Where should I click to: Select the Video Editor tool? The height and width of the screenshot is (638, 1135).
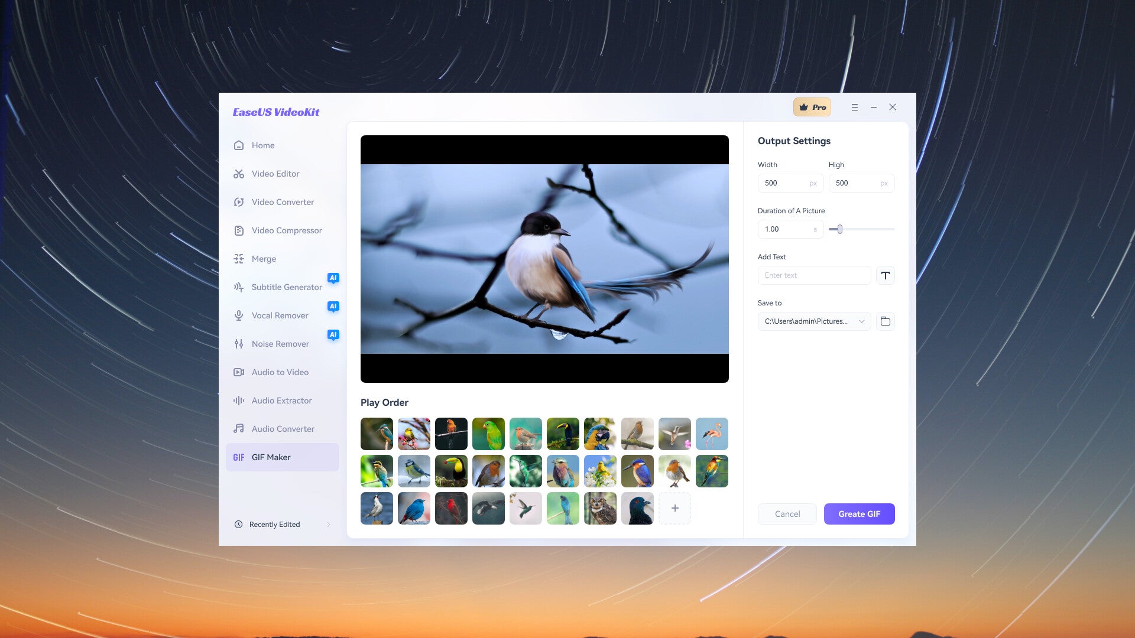point(275,174)
